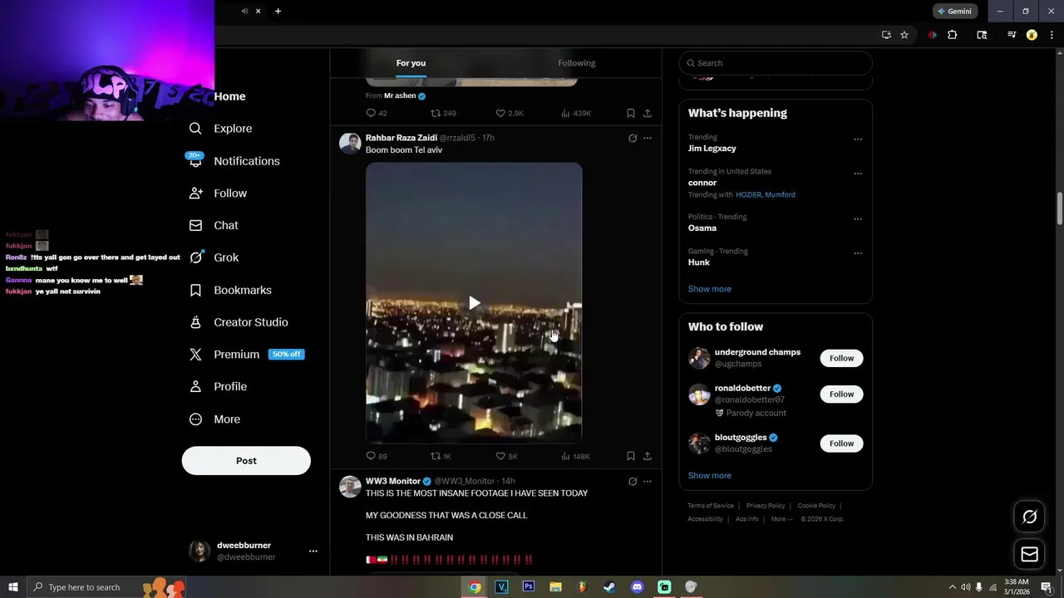1064x598 pixels.
Task: Click the Windows search box
Action: coord(106,587)
